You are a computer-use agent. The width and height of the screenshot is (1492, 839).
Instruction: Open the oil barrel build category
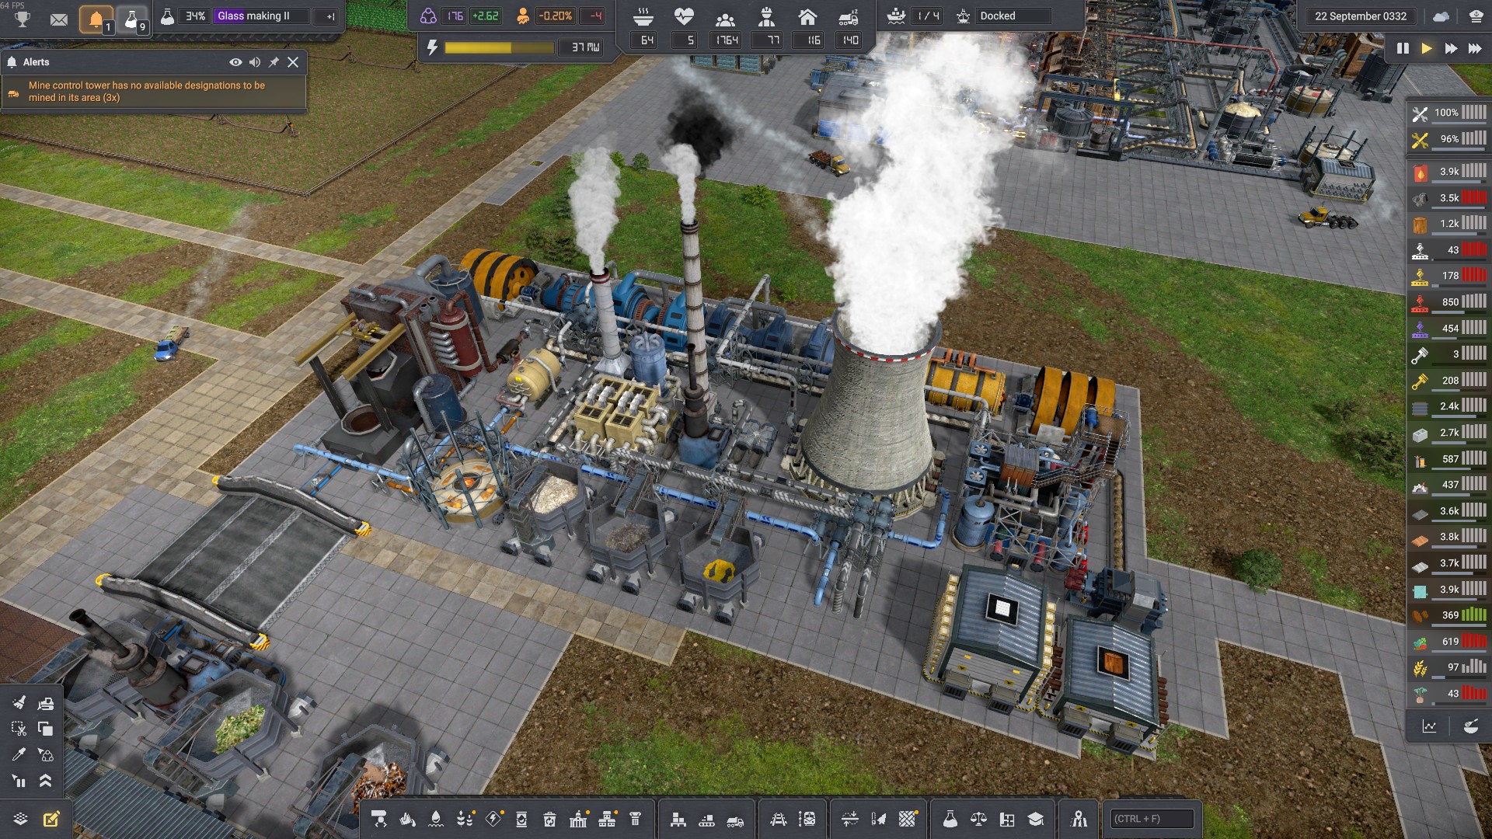tap(521, 819)
